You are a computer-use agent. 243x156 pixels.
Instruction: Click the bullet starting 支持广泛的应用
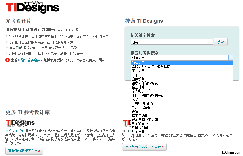coord(46,53)
